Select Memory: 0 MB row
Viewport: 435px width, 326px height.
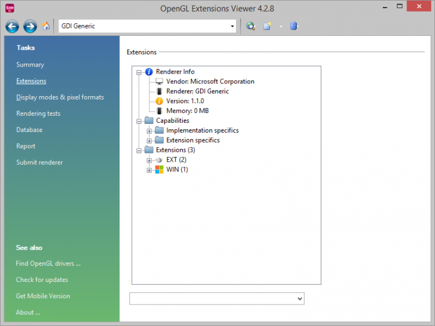tap(187, 111)
